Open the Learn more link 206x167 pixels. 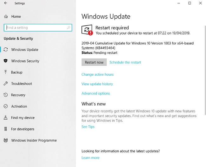90,158
